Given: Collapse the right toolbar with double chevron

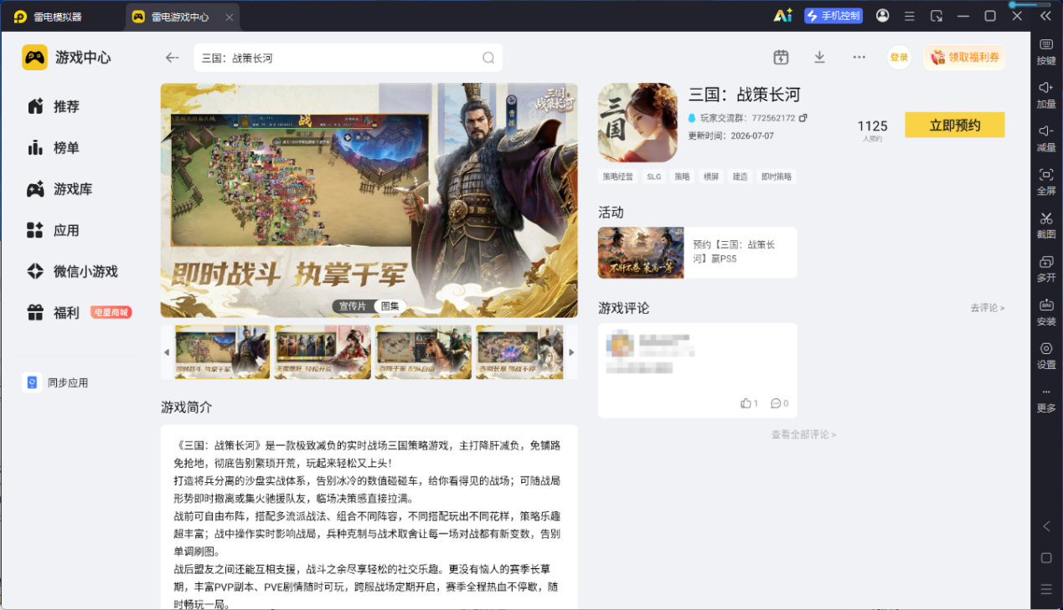Looking at the screenshot, I should (x=1045, y=16).
